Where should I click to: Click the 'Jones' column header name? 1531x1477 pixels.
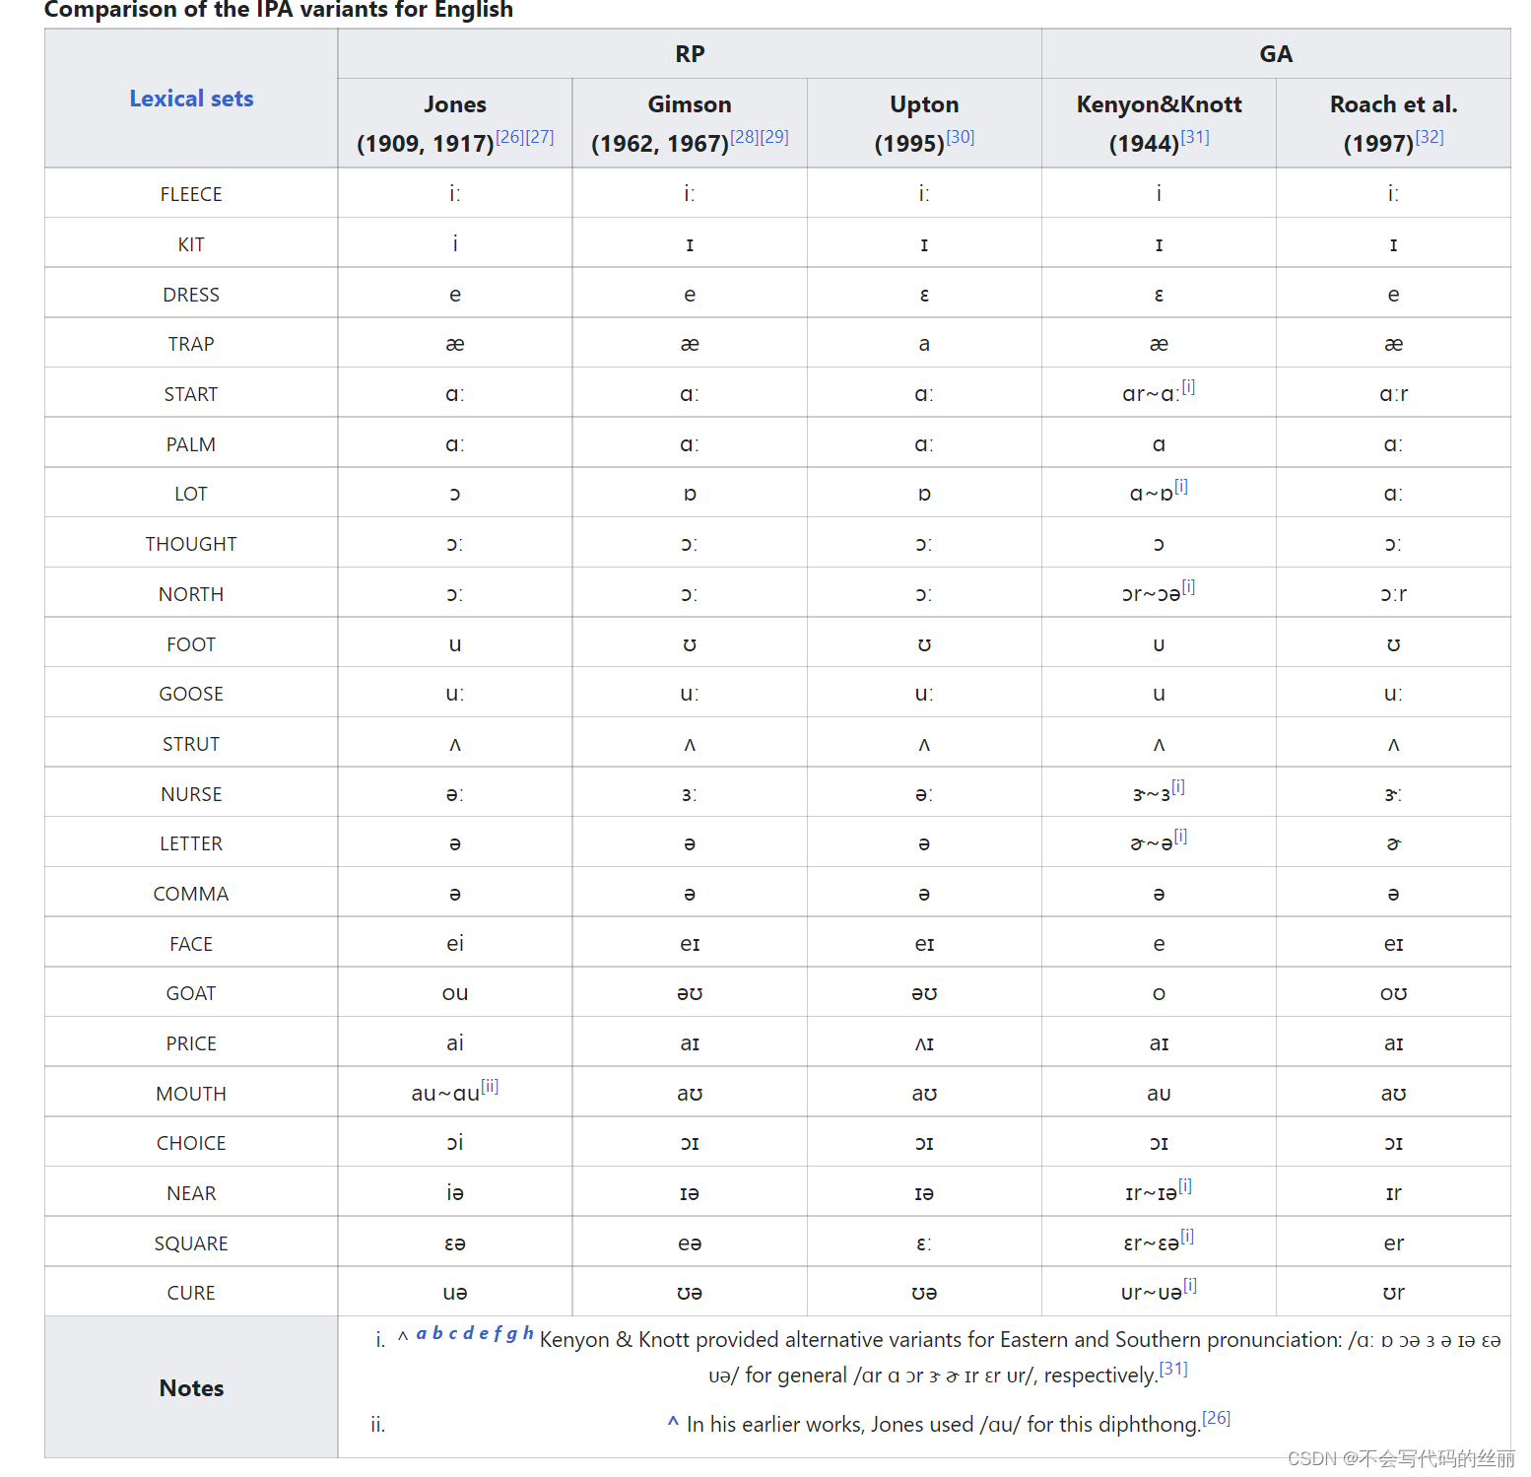pyautogui.click(x=455, y=104)
